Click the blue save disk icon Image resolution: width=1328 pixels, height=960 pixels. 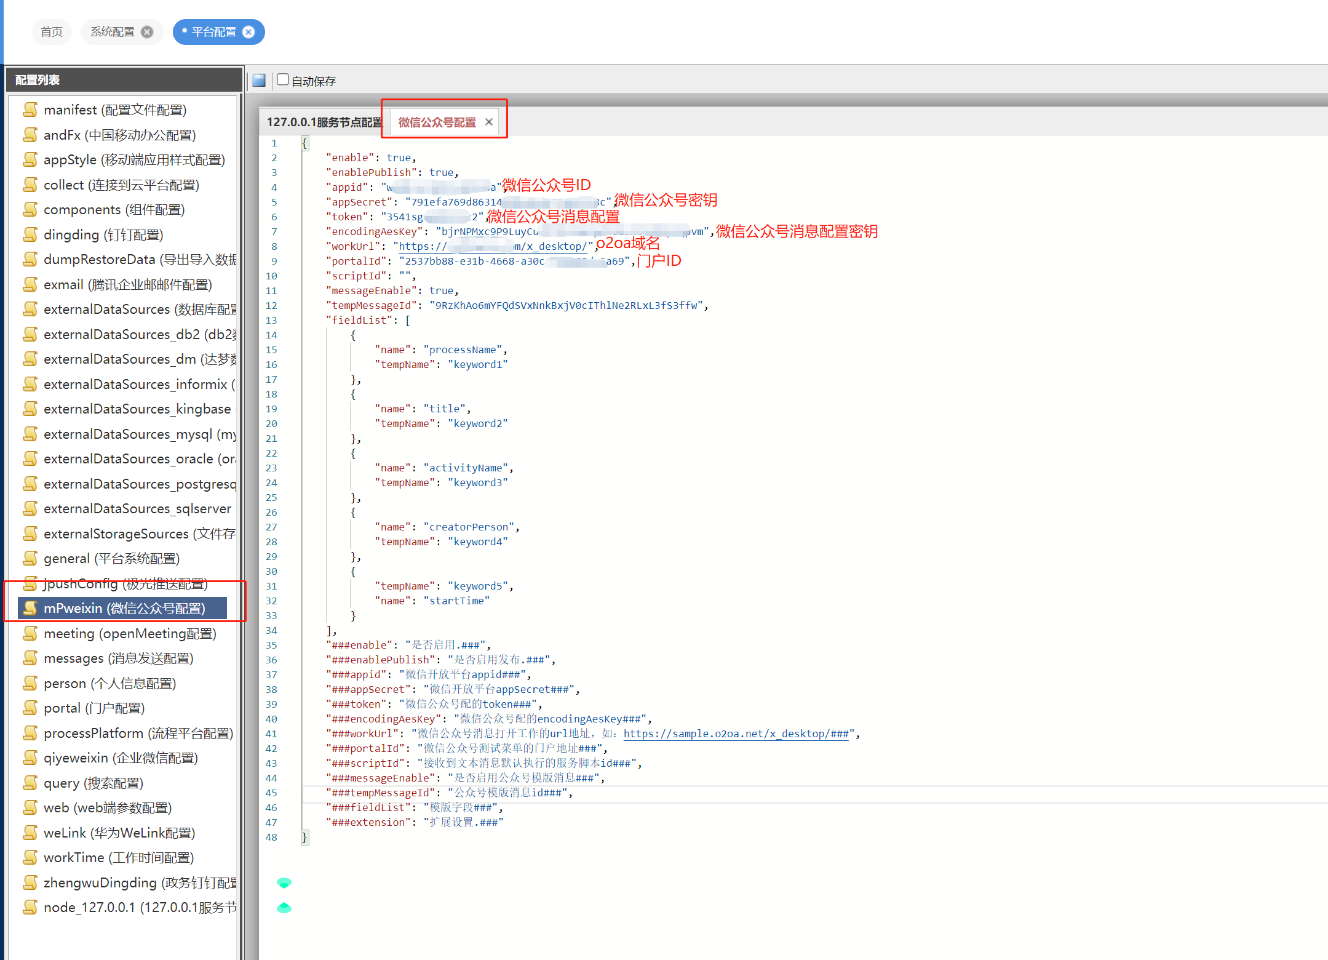tap(259, 81)
